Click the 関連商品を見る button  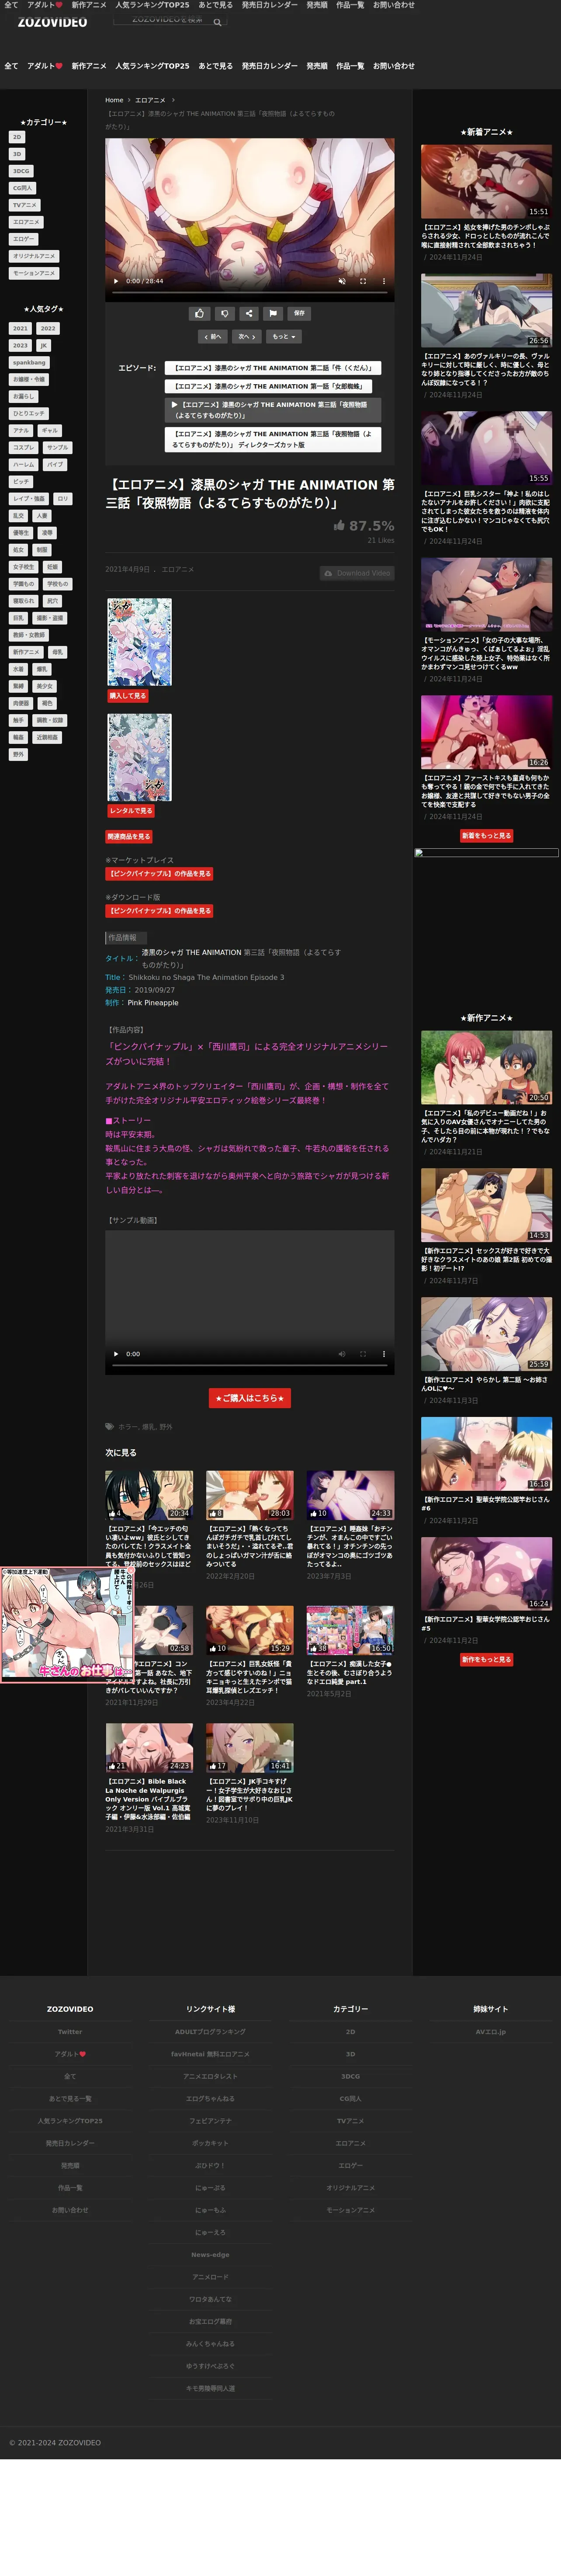(129, 837)
